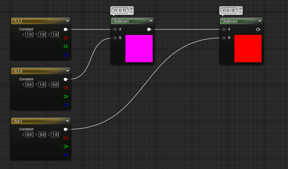Collapse the 0,1,0 constant node
This screenshot has width=288, height=169.
coord(67,71)
